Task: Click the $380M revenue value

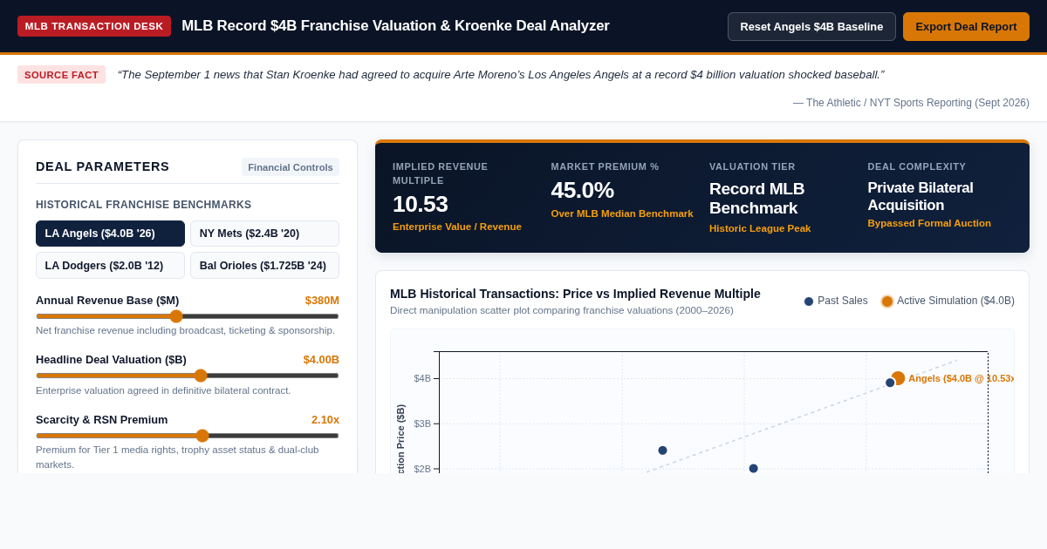Action: coord(322,301)
